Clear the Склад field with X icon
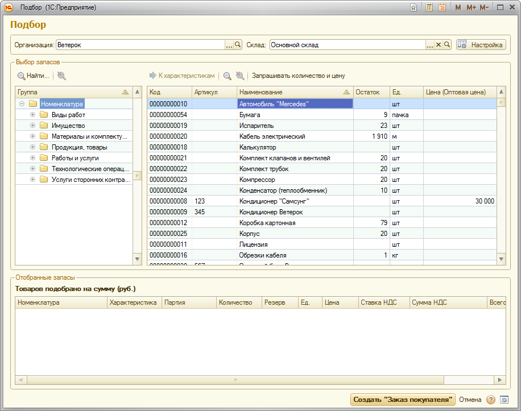The image size is (521, 411). click(439, 45)
